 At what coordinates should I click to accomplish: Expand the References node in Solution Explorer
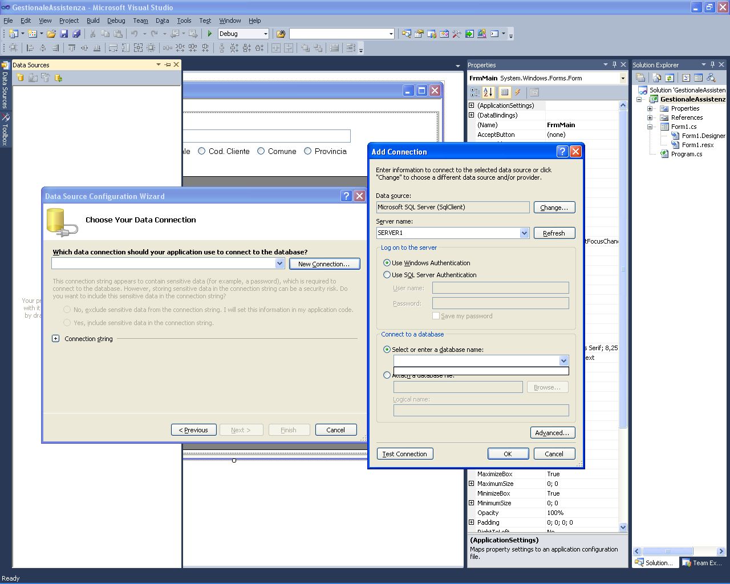click(x=650, y=117)
